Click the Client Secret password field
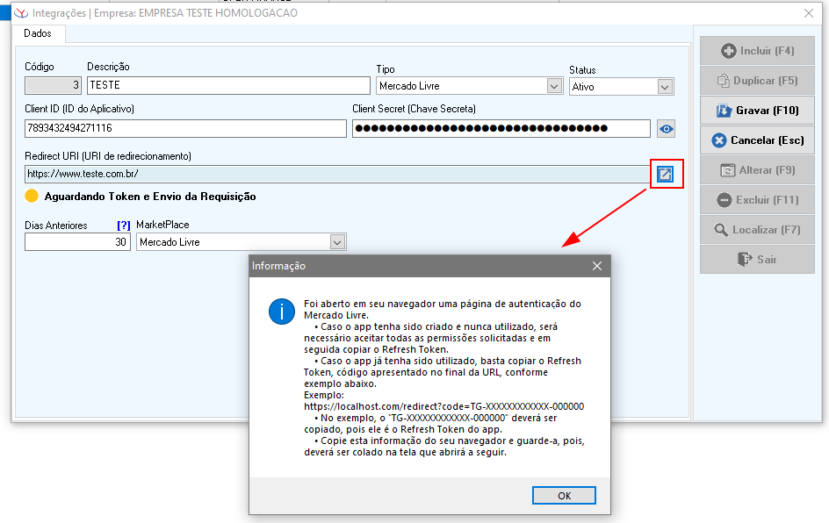This screenshot has height=523, width=829. click(x=501, y=128)
